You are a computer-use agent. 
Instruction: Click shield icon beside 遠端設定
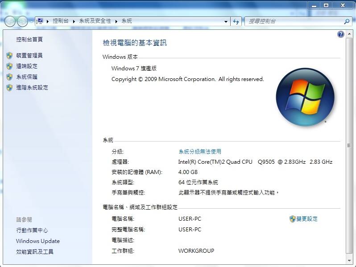[x=9, y=66]
